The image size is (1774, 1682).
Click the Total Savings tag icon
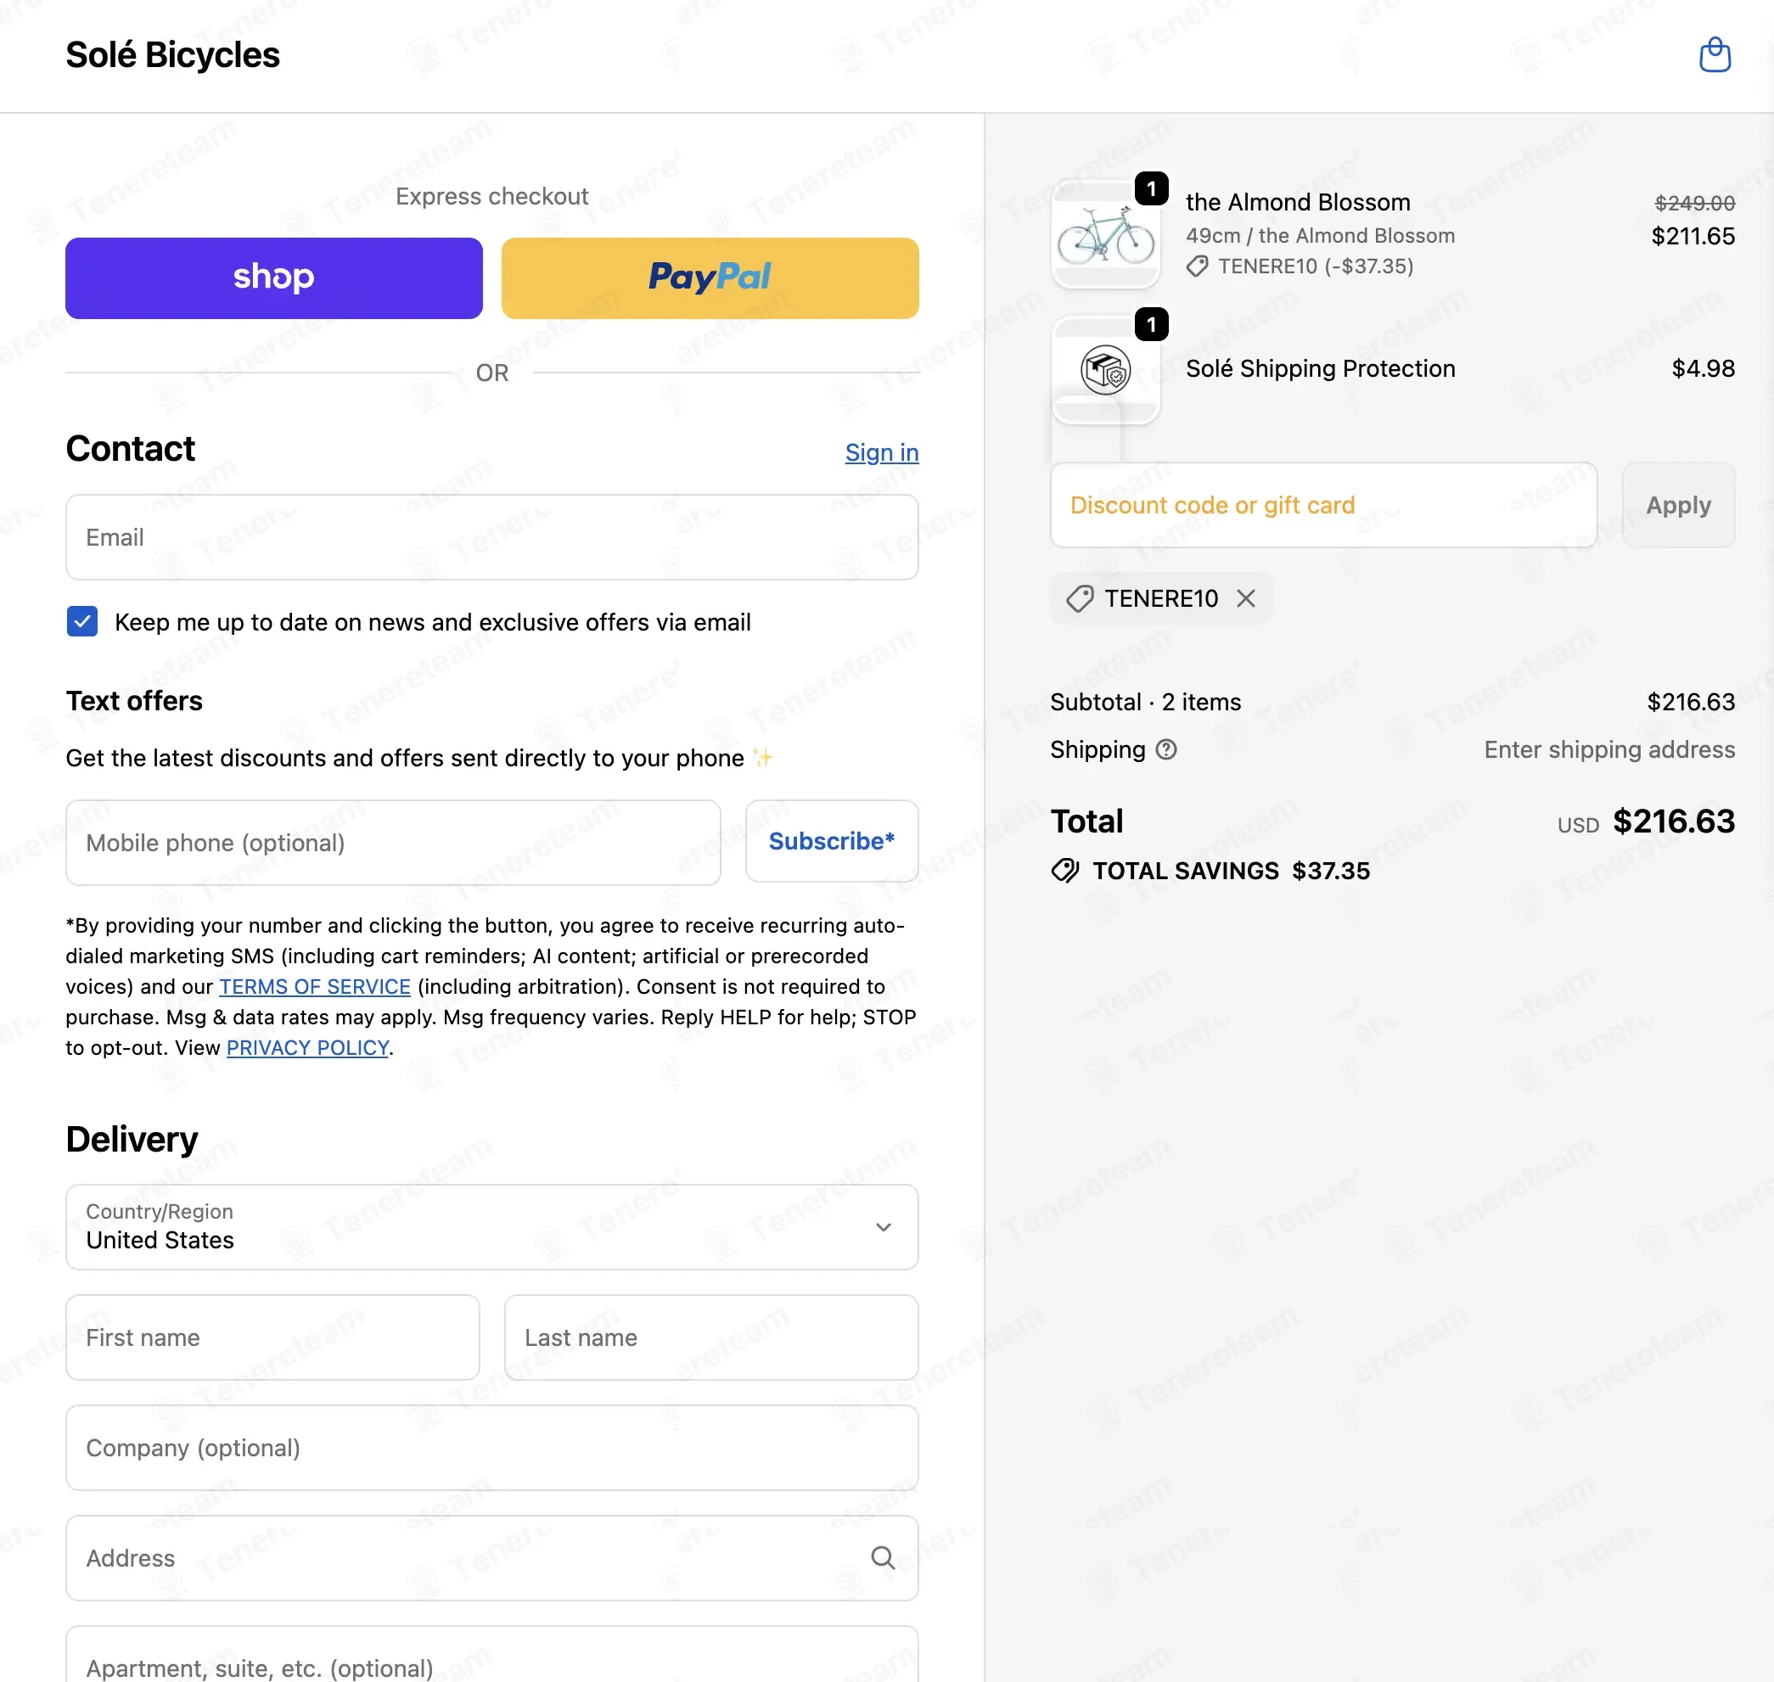(1064, 871)
